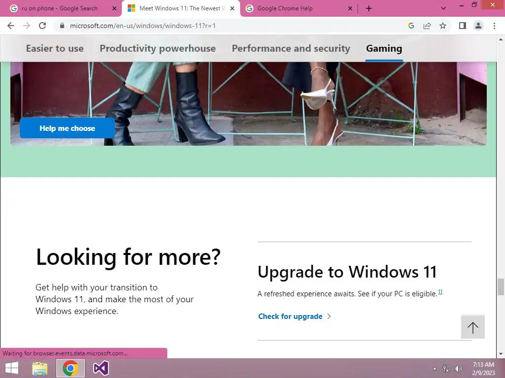Switch to 'ru on phone' Google Search tab

[x=60, y=9]
